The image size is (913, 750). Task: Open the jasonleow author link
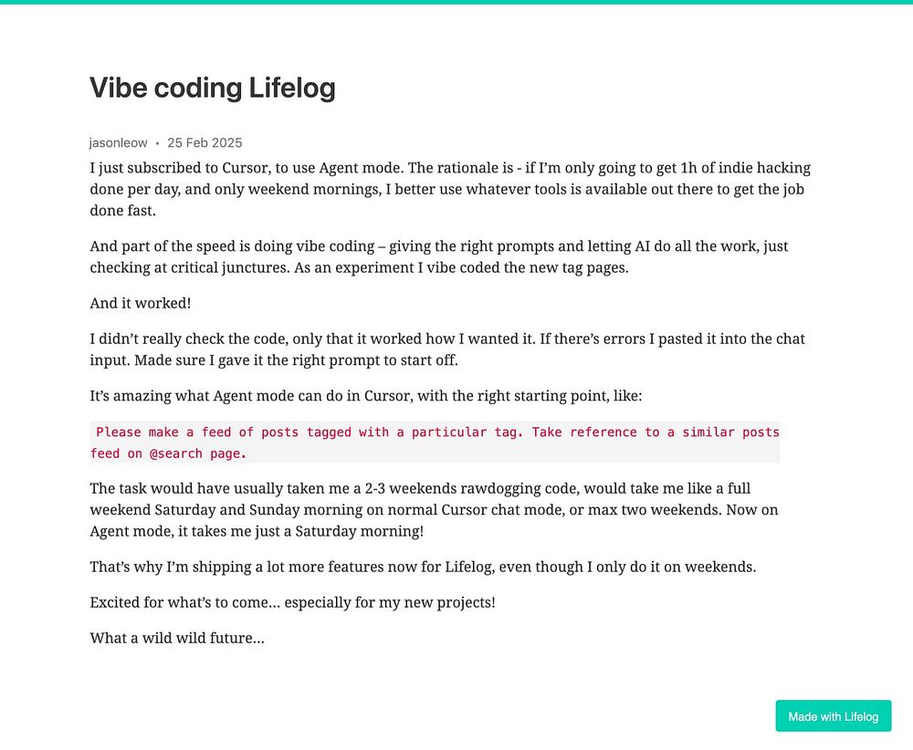click(x=118, y=143)
